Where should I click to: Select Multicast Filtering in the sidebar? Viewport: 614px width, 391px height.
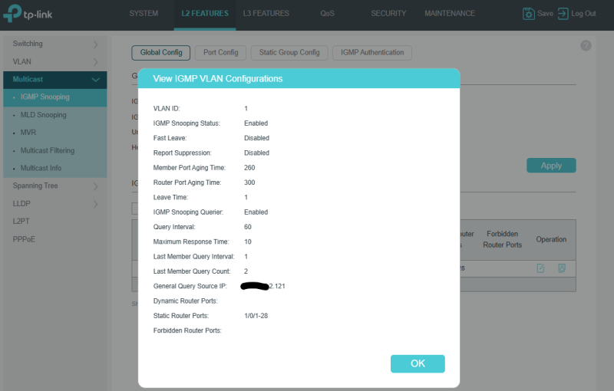click(x=47, y=151)
